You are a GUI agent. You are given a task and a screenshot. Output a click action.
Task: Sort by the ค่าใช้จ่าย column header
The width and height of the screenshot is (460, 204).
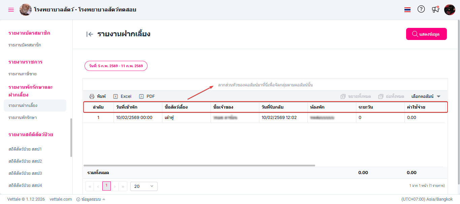coord(425,107)
